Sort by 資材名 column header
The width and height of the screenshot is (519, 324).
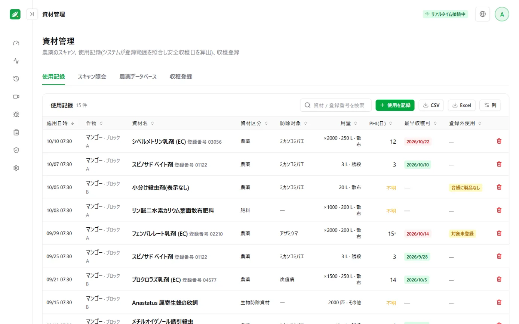[143, 123]
